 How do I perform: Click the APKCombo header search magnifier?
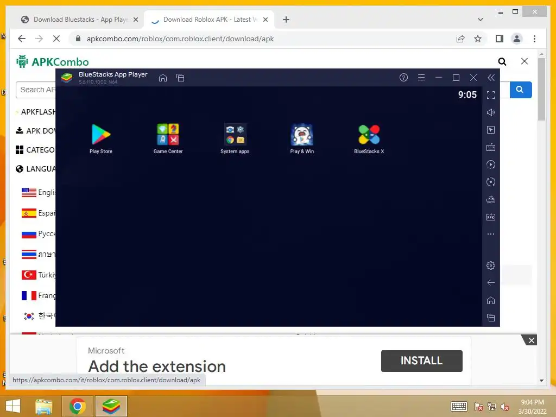point(502,62)
